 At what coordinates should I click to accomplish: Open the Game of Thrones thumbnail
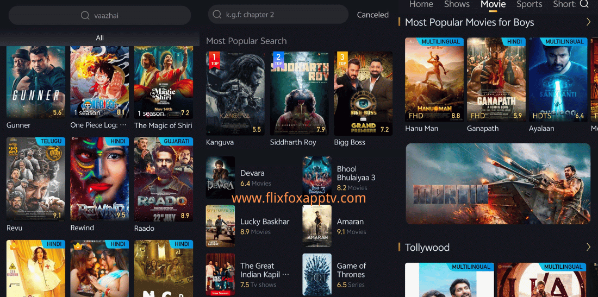317,275
